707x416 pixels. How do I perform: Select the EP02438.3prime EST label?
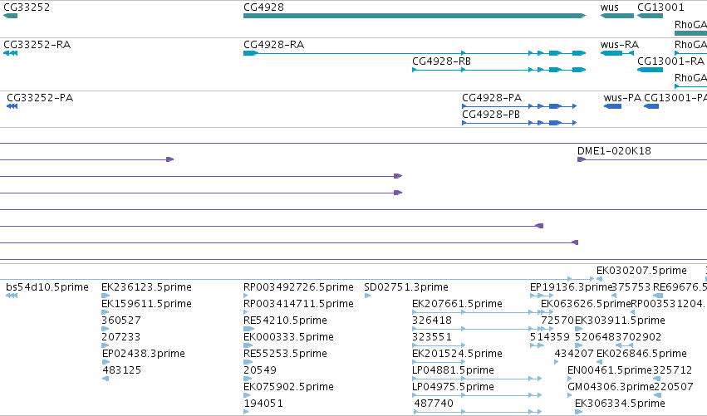tap(144, 354)
